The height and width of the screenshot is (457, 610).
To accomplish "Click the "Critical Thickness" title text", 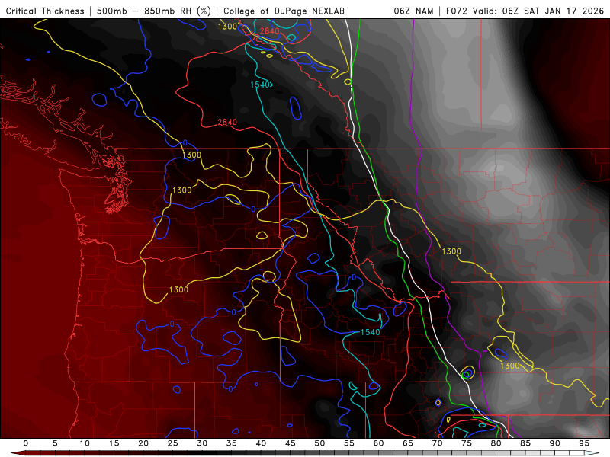I will pyautogui.click(x=45, y=11).
